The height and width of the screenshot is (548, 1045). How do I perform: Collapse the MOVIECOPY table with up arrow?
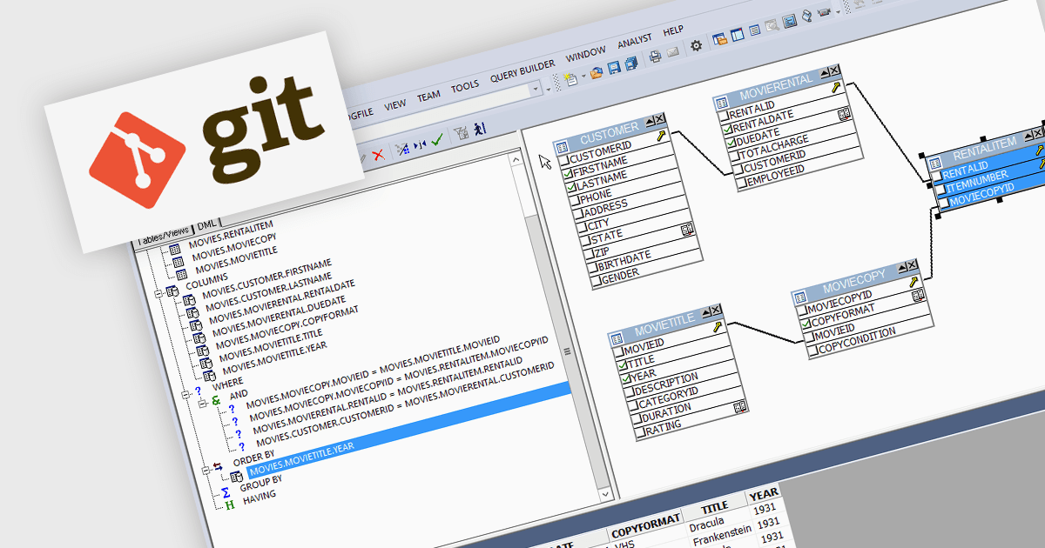click(x=900, y=266)
